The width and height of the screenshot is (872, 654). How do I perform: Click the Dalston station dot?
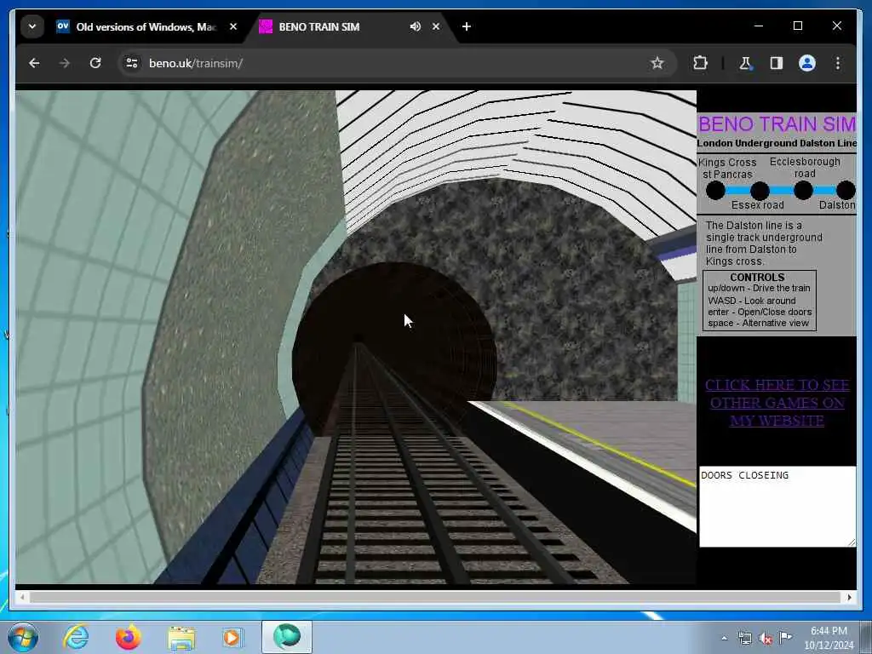pos(846,191)
